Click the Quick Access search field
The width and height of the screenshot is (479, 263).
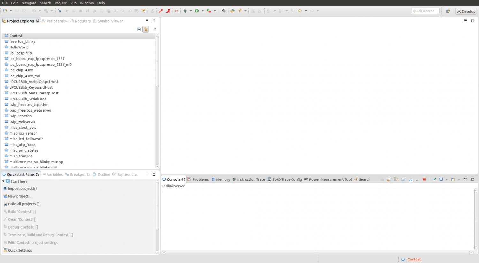[425, 11]
